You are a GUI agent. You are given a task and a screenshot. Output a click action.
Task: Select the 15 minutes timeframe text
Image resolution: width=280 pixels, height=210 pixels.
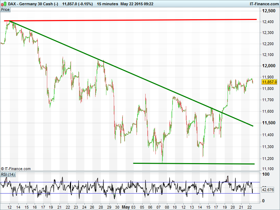(x=106, y=3)
